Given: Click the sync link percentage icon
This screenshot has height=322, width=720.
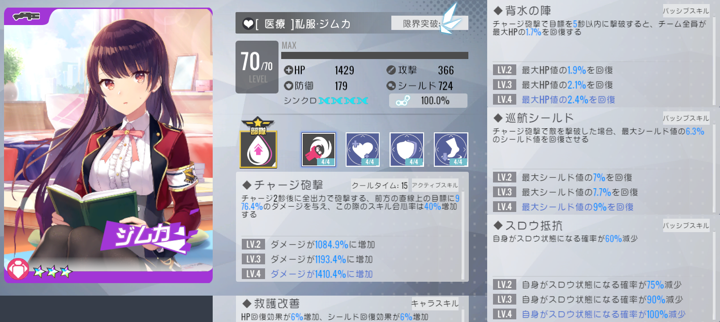Looking at the screenshot, I should coord(403,101).
